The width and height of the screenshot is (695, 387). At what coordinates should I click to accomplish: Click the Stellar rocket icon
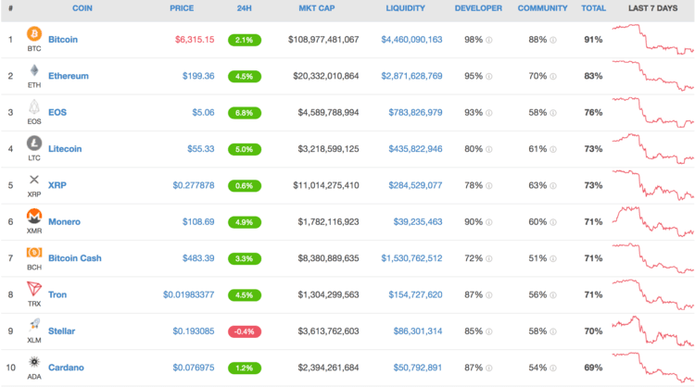[34, 325]
